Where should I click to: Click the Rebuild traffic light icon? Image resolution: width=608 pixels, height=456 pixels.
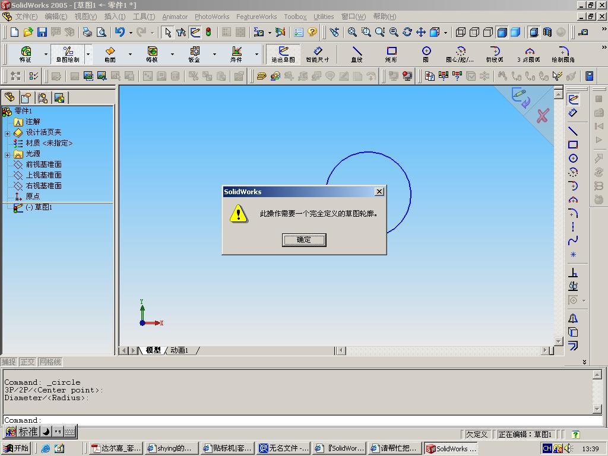coord(208,32)
